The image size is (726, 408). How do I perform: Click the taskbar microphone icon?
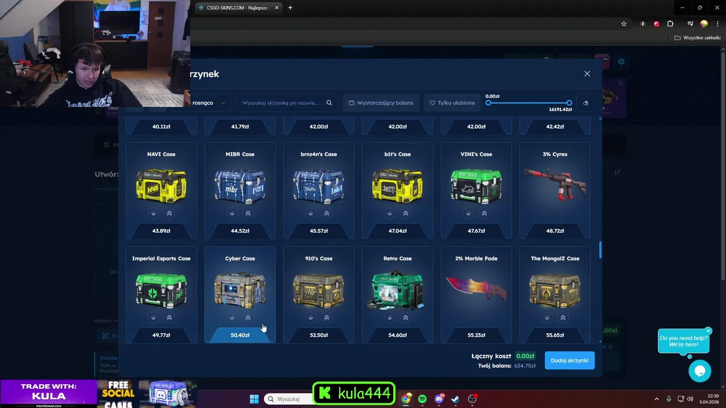(x=669, y=399)
